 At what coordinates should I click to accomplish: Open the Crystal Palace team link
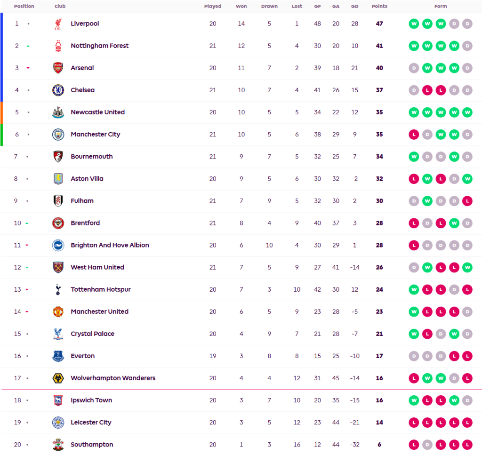92,334
